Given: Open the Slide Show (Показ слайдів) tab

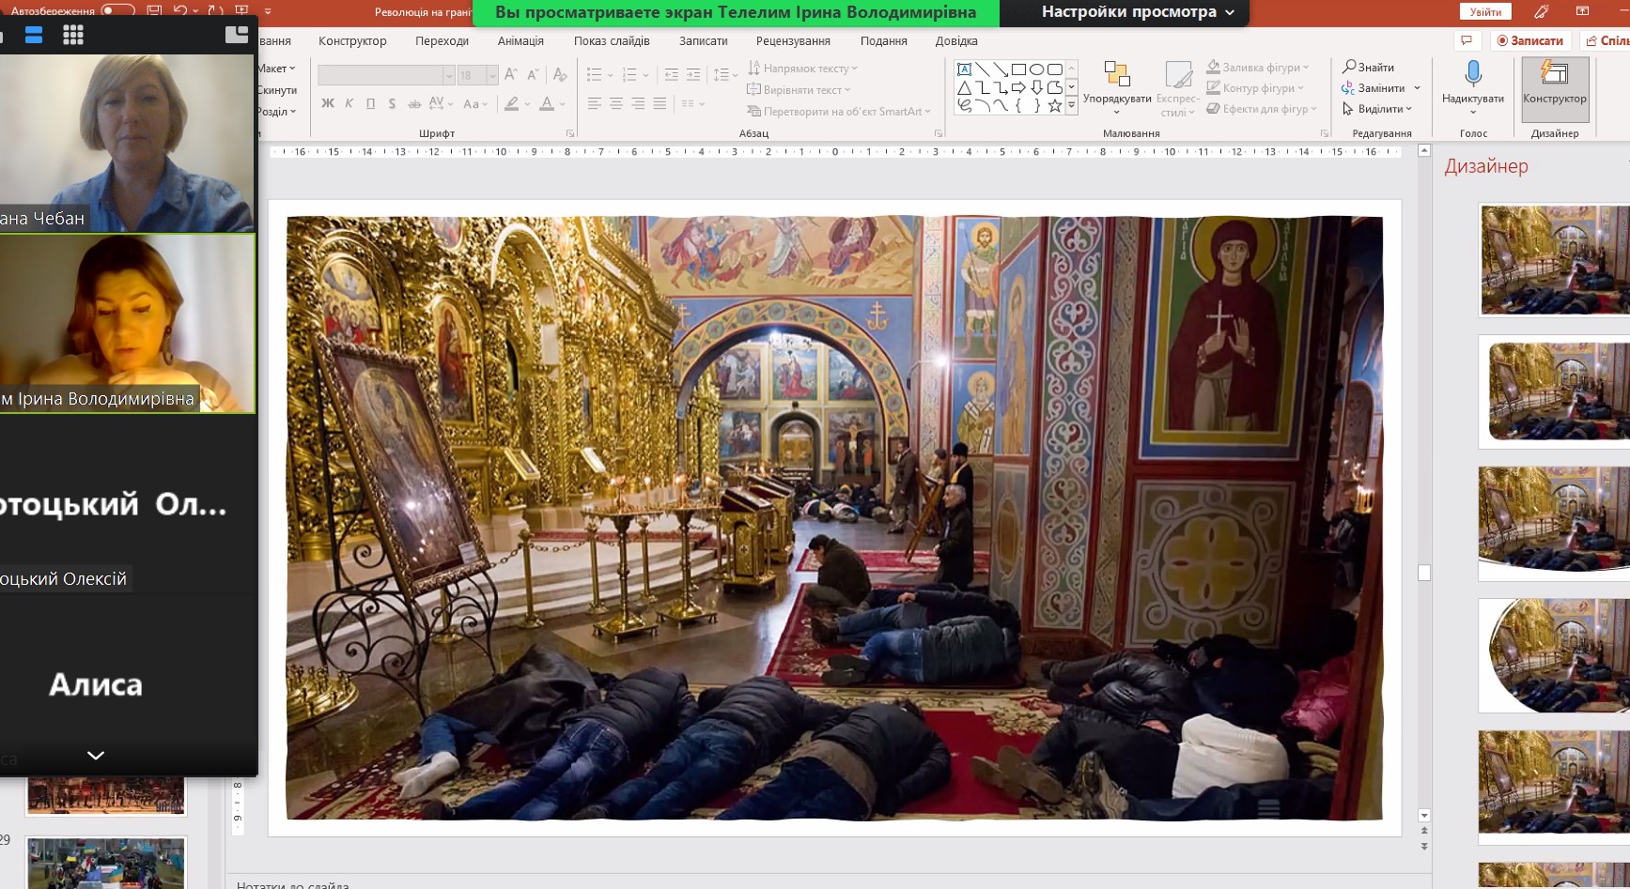Looking at the screenshot, I should [x=612, y=41].
